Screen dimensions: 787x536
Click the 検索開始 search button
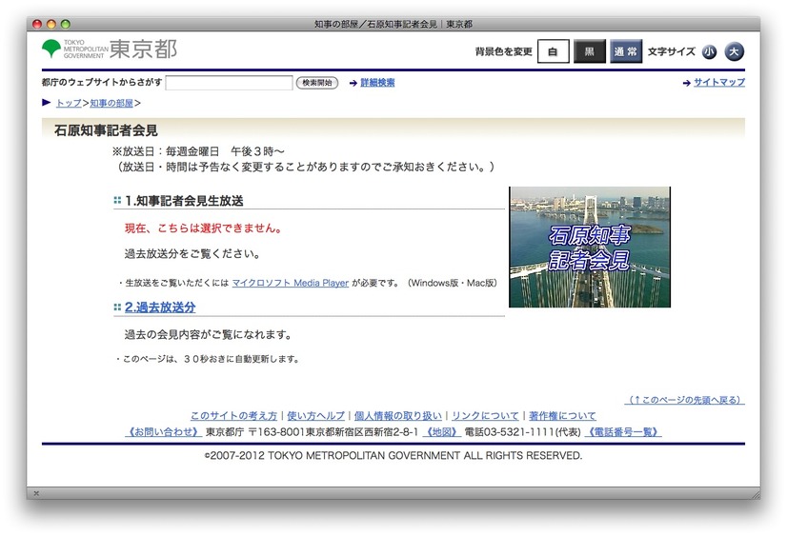pyautogui.click(x=317, y=83)
